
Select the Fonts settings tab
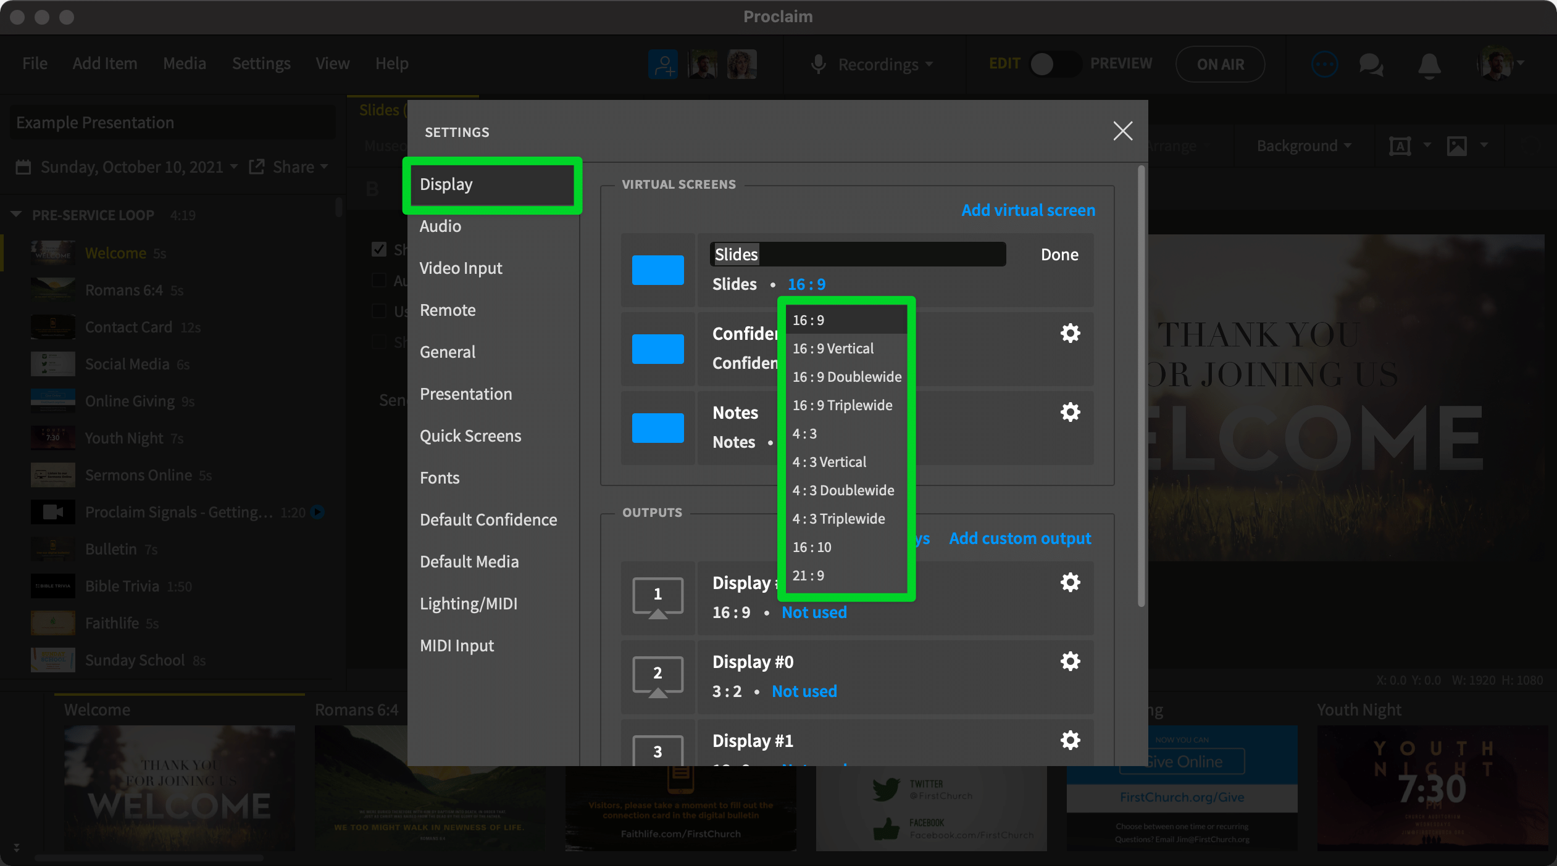(440, 478)
